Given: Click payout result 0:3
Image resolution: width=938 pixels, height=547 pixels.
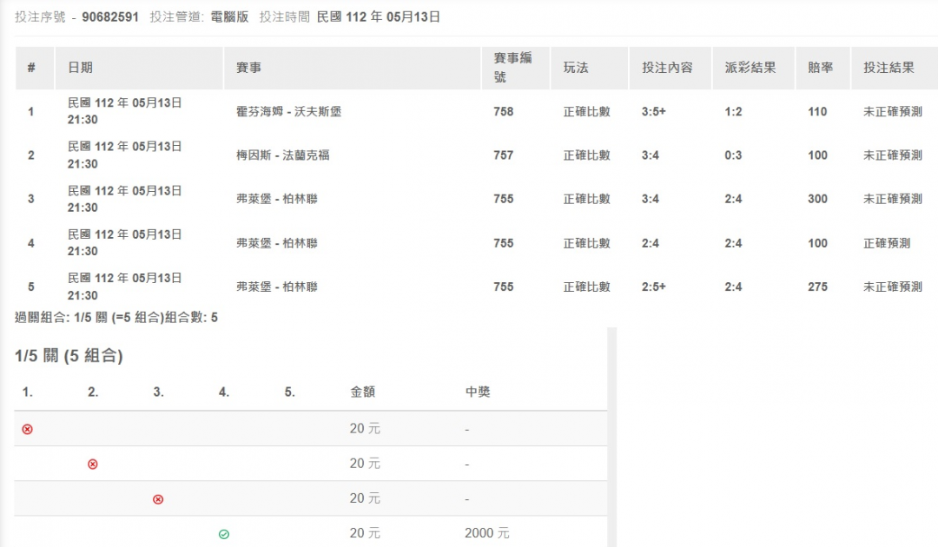Looking at the screenshot, I should click(x=733, y=155).
